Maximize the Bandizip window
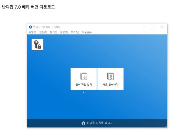 [x=153, y=27]
